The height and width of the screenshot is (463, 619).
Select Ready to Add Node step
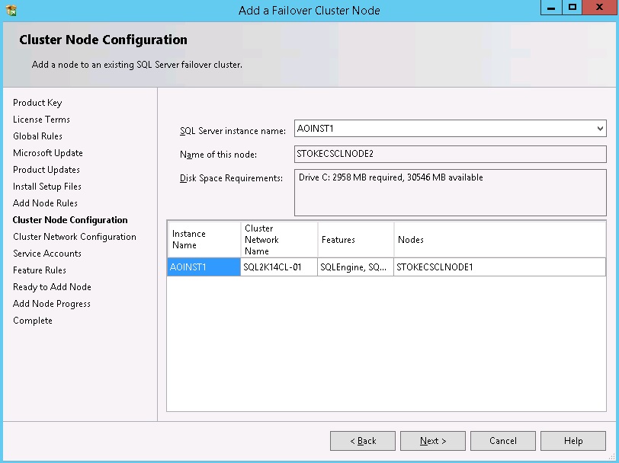click(52, 287)
